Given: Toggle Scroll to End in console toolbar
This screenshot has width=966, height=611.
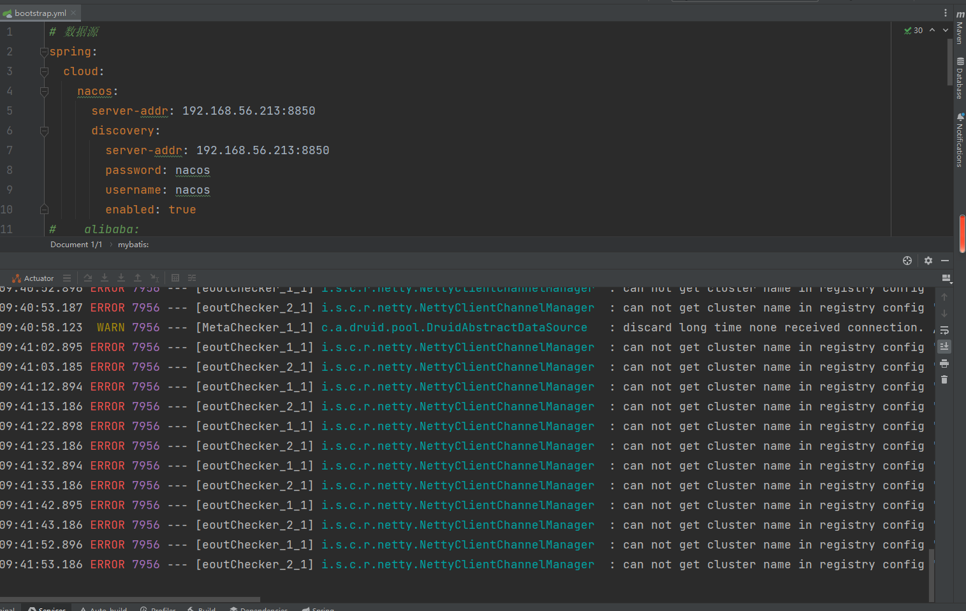Looking at the screenshot, I should 944,346.
